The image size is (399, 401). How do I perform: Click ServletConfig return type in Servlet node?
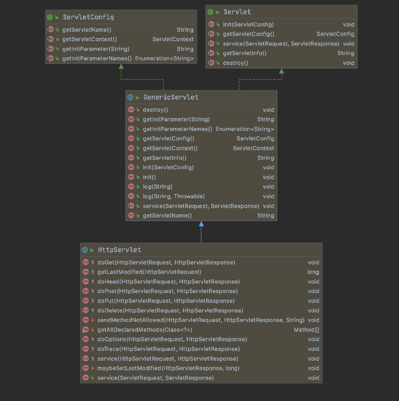(x=336, y=34)
